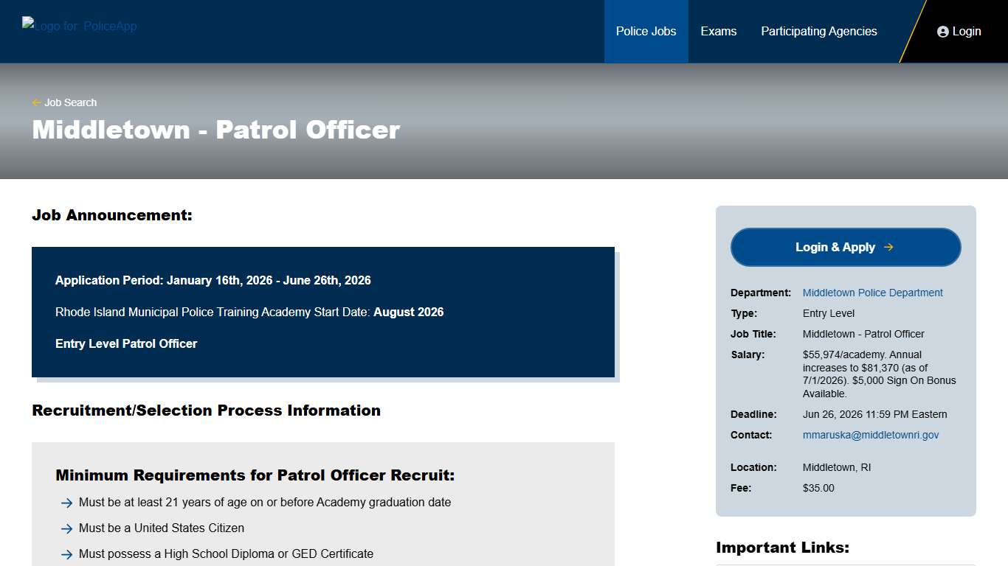The image size is (1008, 566).
Task: Click the user icon next to Login
Action: point(943,31)
